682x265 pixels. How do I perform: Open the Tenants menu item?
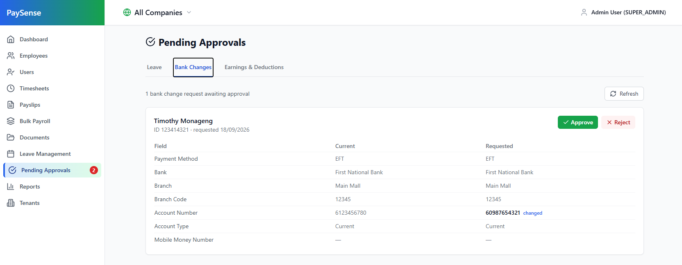click(52, 203)
